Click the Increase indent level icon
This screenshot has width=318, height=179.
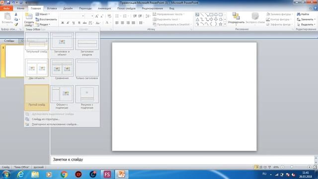pos(140,16)
